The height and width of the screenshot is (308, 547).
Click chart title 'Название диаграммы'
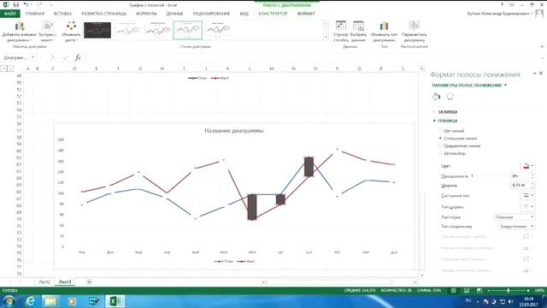233,131
